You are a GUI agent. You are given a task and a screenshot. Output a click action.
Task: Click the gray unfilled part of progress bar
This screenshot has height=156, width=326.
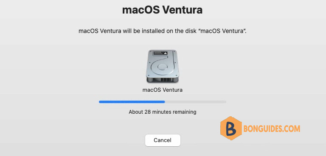pos(195,102)
